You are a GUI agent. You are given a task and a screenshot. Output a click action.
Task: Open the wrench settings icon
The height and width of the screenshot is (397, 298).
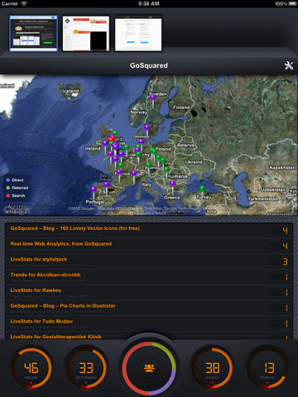tap(289, 65)
